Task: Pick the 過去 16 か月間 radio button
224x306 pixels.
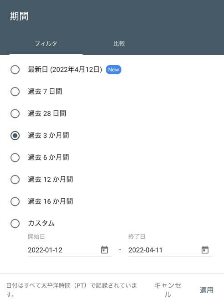Action: 15,202
